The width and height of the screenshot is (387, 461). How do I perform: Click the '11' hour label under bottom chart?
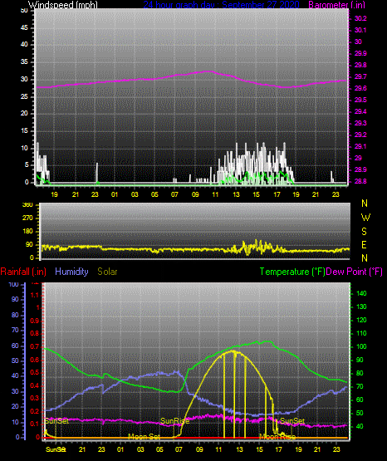pyautogui.click(x=218, y=449)
